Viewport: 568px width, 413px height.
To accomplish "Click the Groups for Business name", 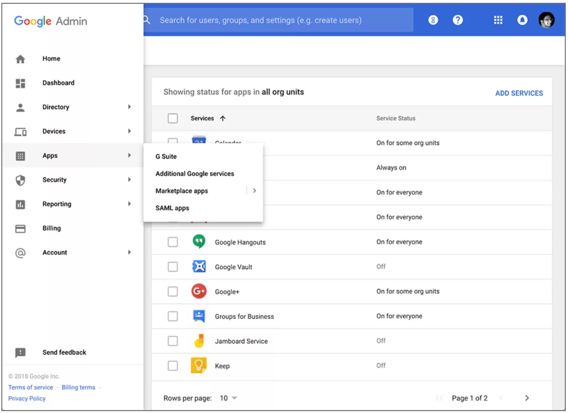I will coord(244,317).
